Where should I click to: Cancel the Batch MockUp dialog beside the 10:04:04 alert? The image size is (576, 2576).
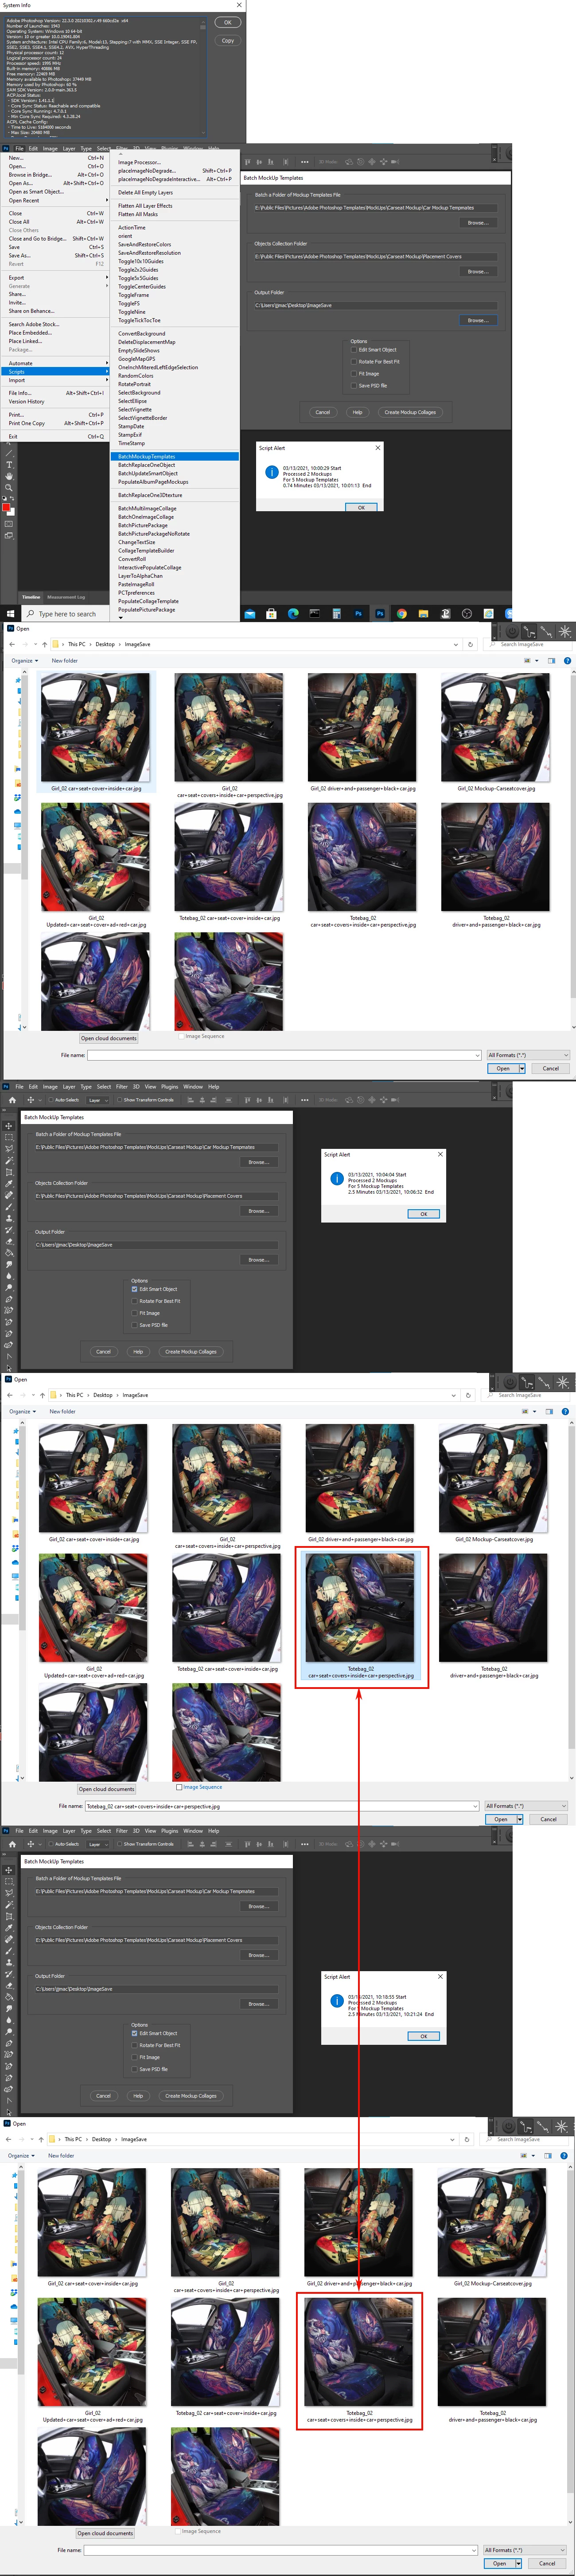104,1352
